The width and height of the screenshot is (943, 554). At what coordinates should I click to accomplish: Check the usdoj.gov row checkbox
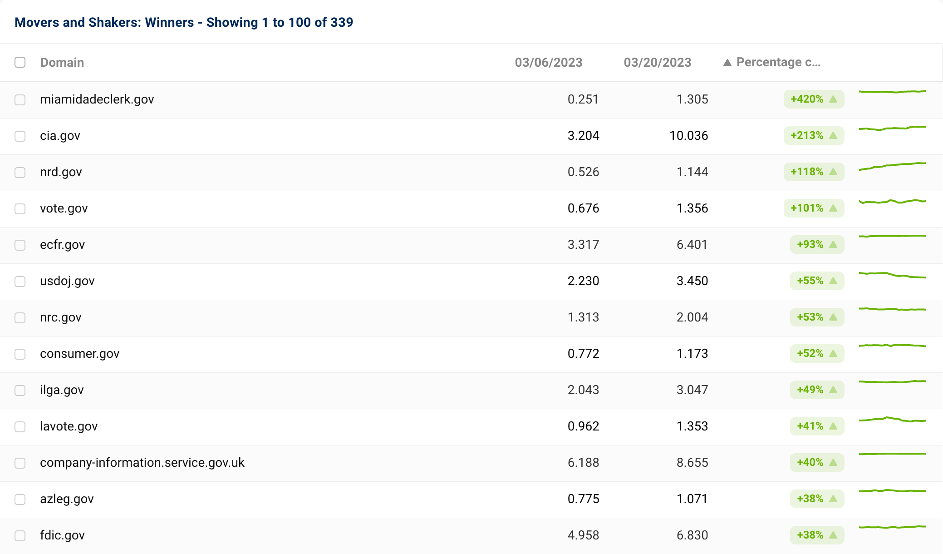[20, 281]
